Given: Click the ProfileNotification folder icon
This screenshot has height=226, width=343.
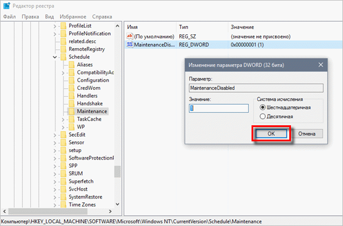Looking at the screenshot, I should pyautogui.click(x=63, y=34).
